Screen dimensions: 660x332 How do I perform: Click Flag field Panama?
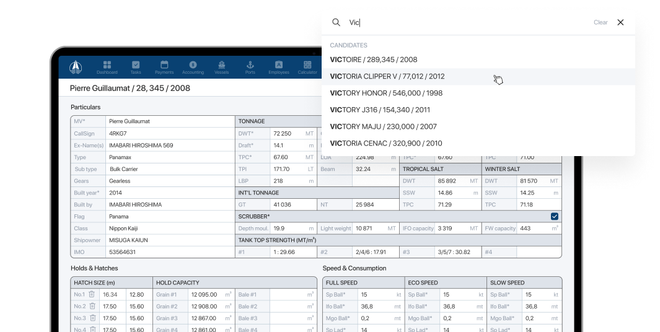click(x=170, y=216)
